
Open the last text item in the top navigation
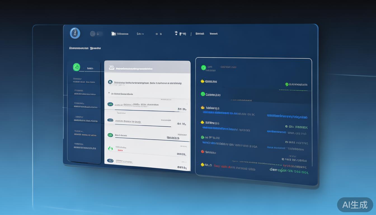coord(213,34)
